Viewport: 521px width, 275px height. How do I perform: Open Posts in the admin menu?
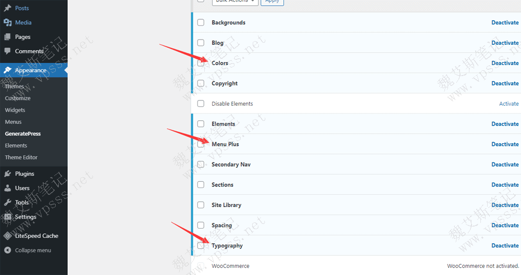(x=22, y=8)
